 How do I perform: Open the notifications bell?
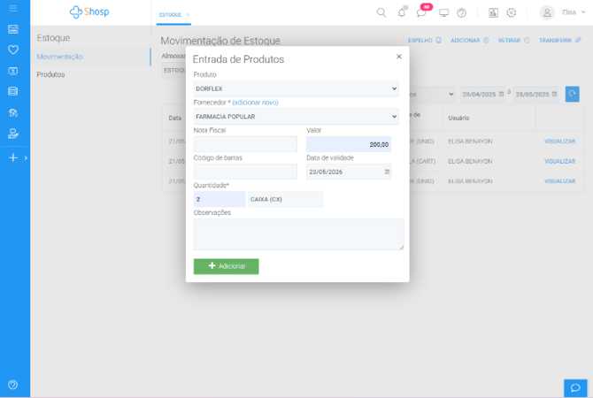point(402,13)
